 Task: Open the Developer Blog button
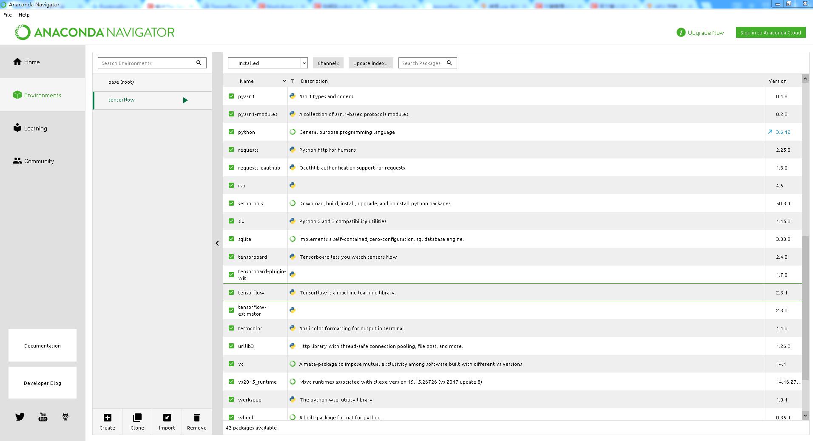(43, 383)
